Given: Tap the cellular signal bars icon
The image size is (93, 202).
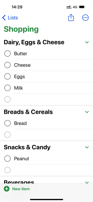Looking at the screenshot, I should click(69, 7).
